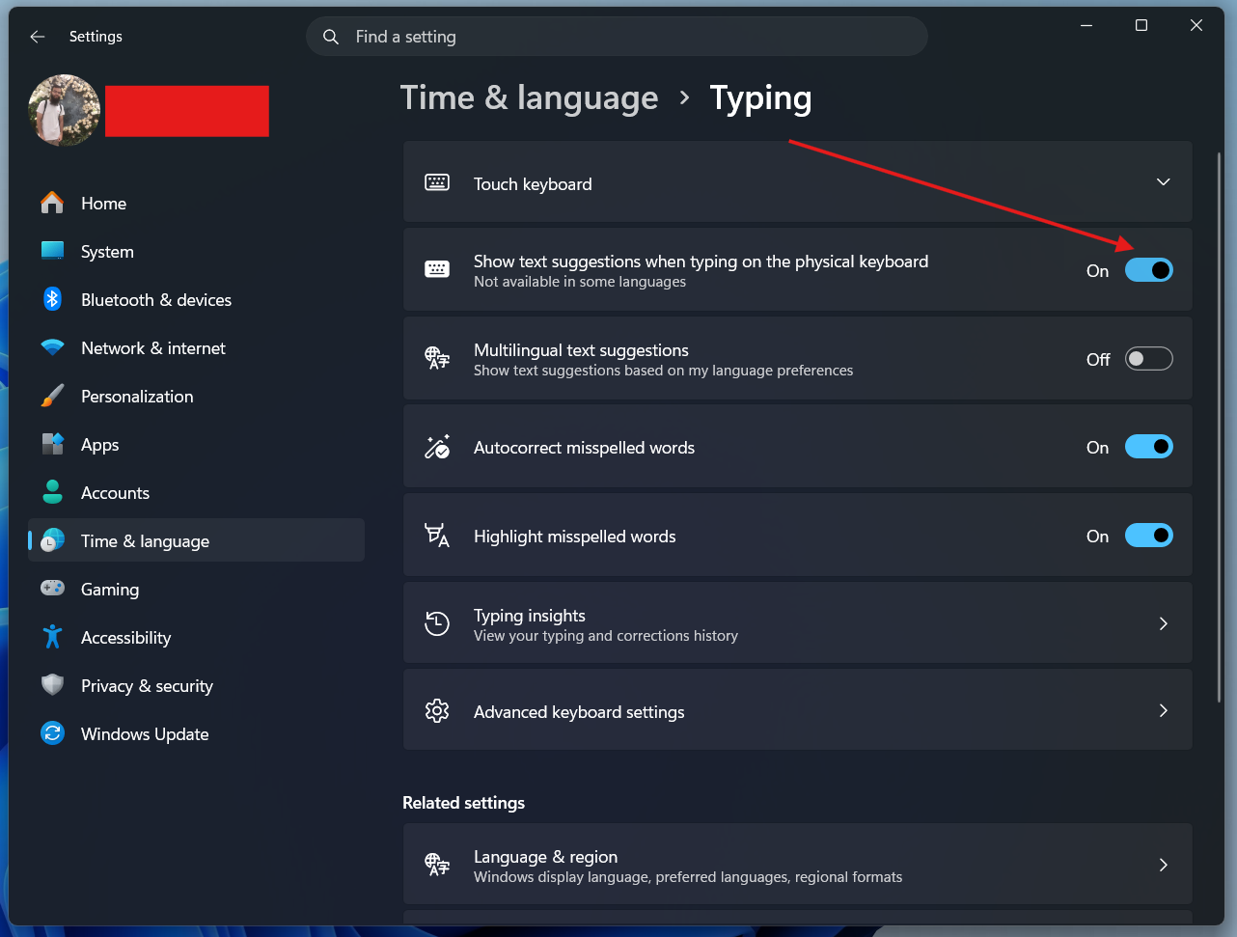
Task: Click the Find a setting search box
Action: point(617,37)
